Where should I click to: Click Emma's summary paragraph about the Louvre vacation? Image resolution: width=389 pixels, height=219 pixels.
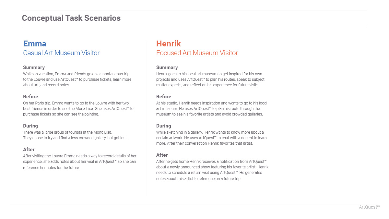(77, 79)
